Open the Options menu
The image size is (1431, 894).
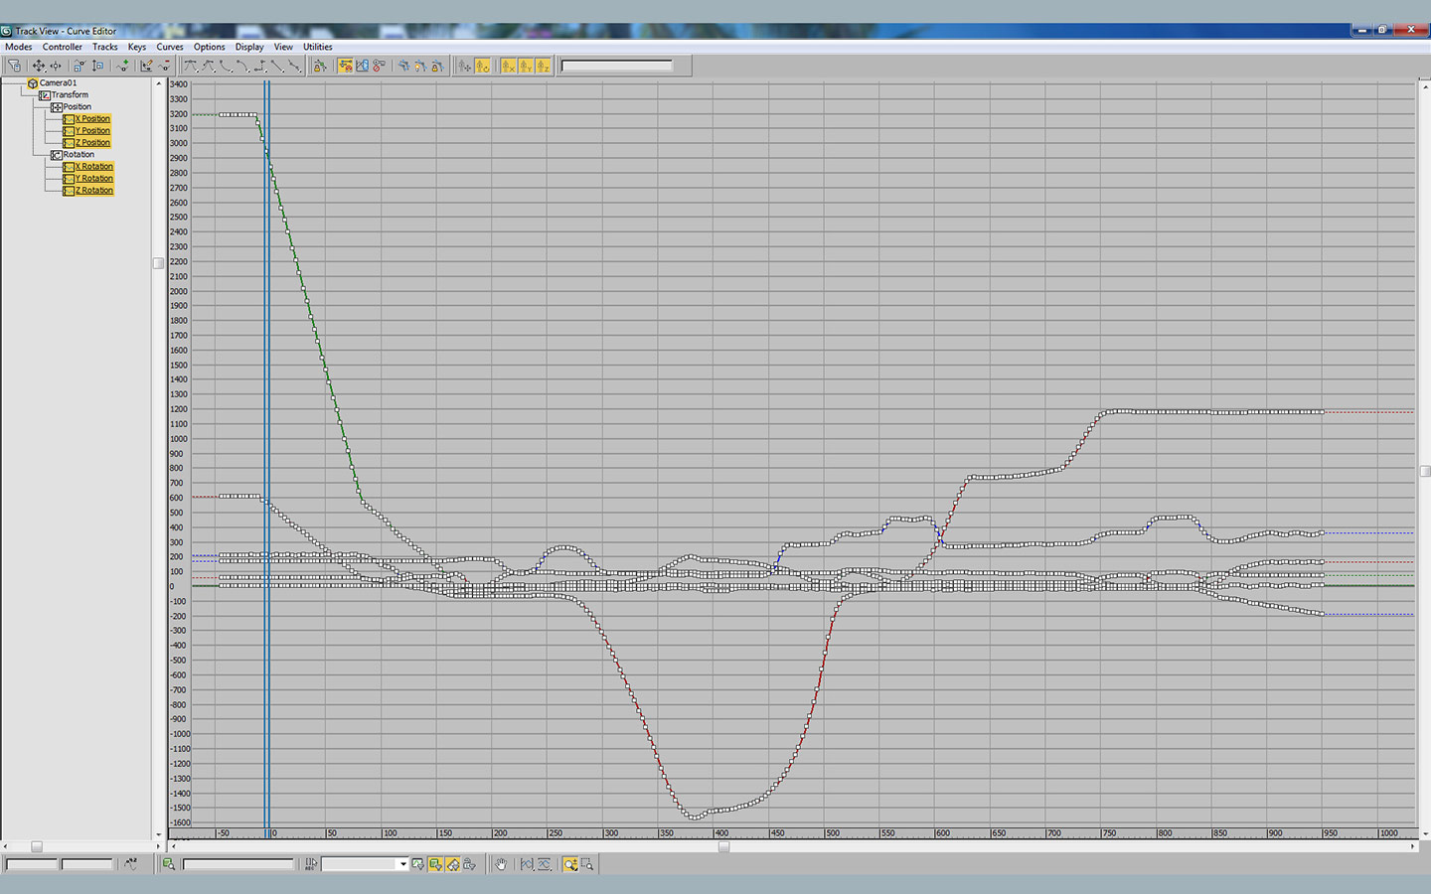(210, 47)
